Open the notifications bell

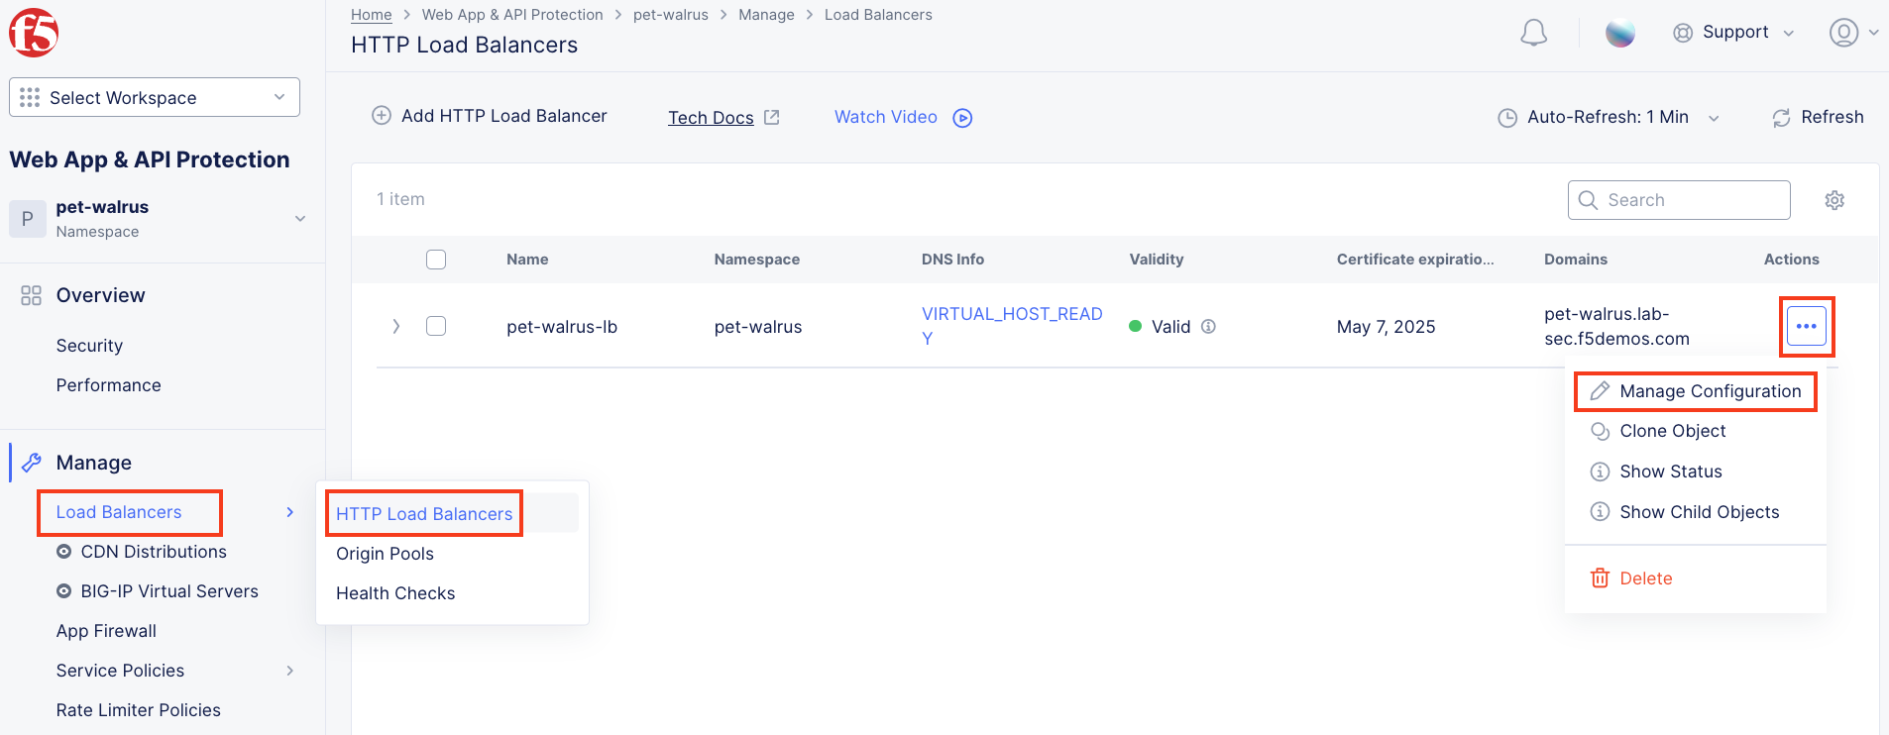tap(1533, 33)
